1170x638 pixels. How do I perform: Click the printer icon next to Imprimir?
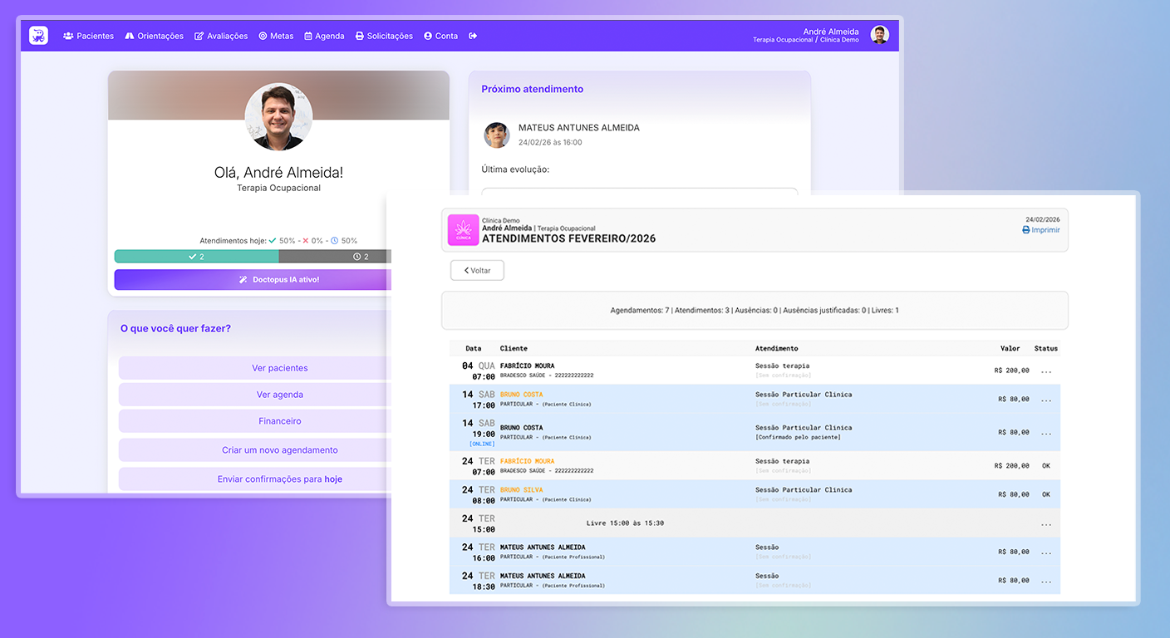tap(1025, 230)
